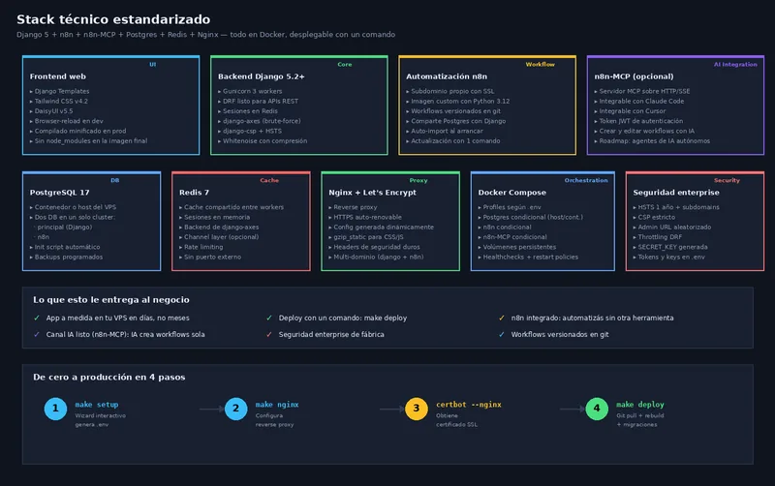
Task: Click the checkmark beside 'n8n integrado'
Action: (501, 319)
